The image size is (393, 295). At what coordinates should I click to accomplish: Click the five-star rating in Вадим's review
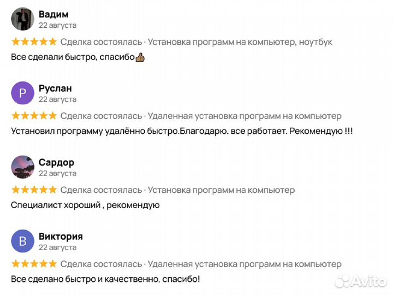tap(34, 42)
